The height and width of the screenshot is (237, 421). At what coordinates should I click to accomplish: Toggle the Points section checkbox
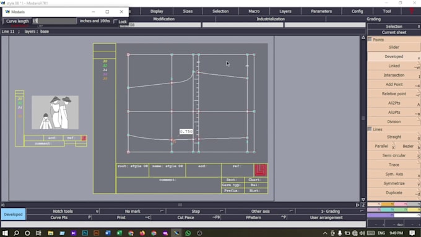coord(370,40)
